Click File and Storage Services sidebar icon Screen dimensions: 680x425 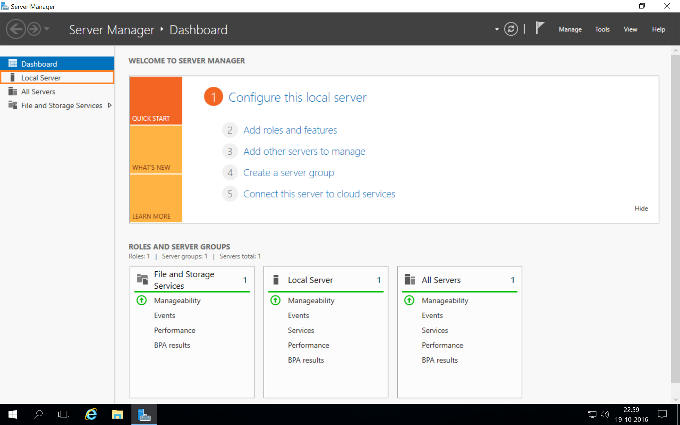13,105
